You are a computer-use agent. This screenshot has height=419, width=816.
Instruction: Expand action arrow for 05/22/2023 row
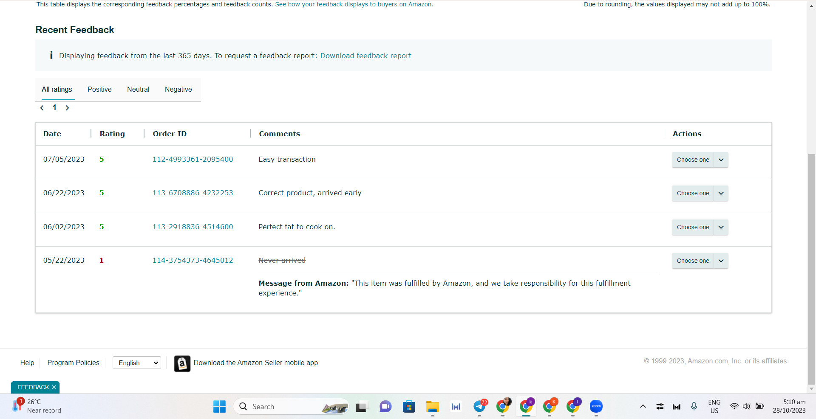click(x=721, y=261)
